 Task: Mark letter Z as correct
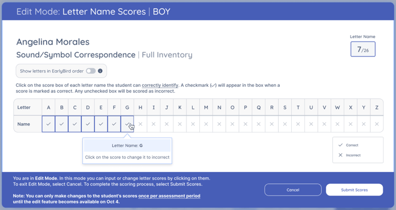coord(377,124)
